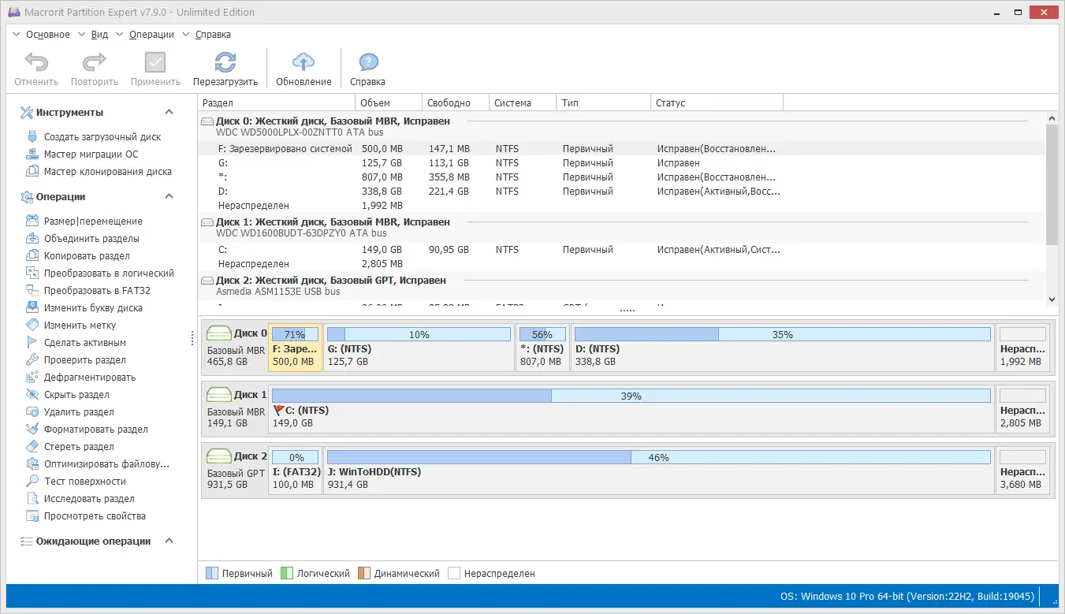1065x614 pixels.
Task: Open the Основное menu
Action: 49,34
